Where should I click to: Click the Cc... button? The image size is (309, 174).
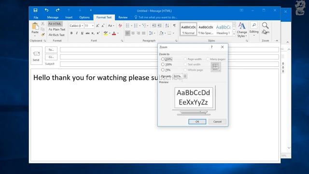coord(51,57)
